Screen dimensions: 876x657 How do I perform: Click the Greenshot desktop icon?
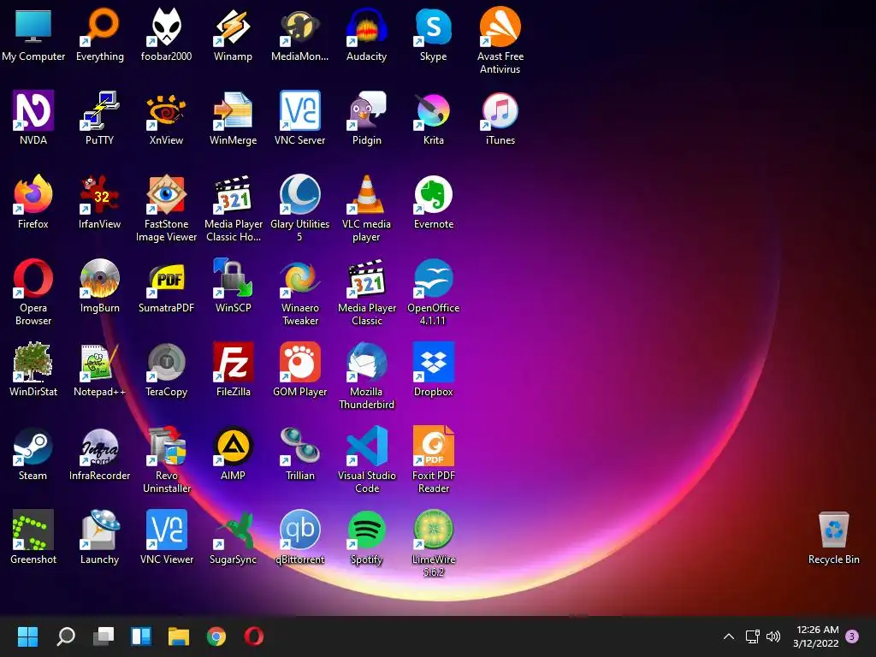33,530
